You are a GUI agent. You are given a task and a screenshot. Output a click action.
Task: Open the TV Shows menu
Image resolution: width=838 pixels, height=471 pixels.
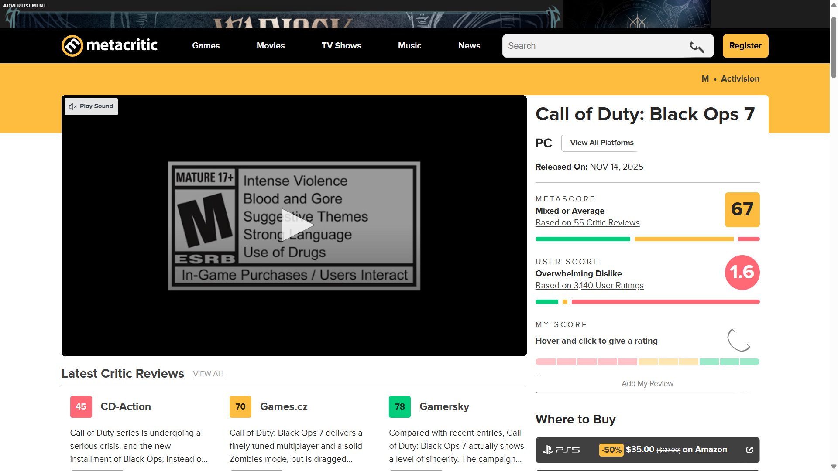341,46
